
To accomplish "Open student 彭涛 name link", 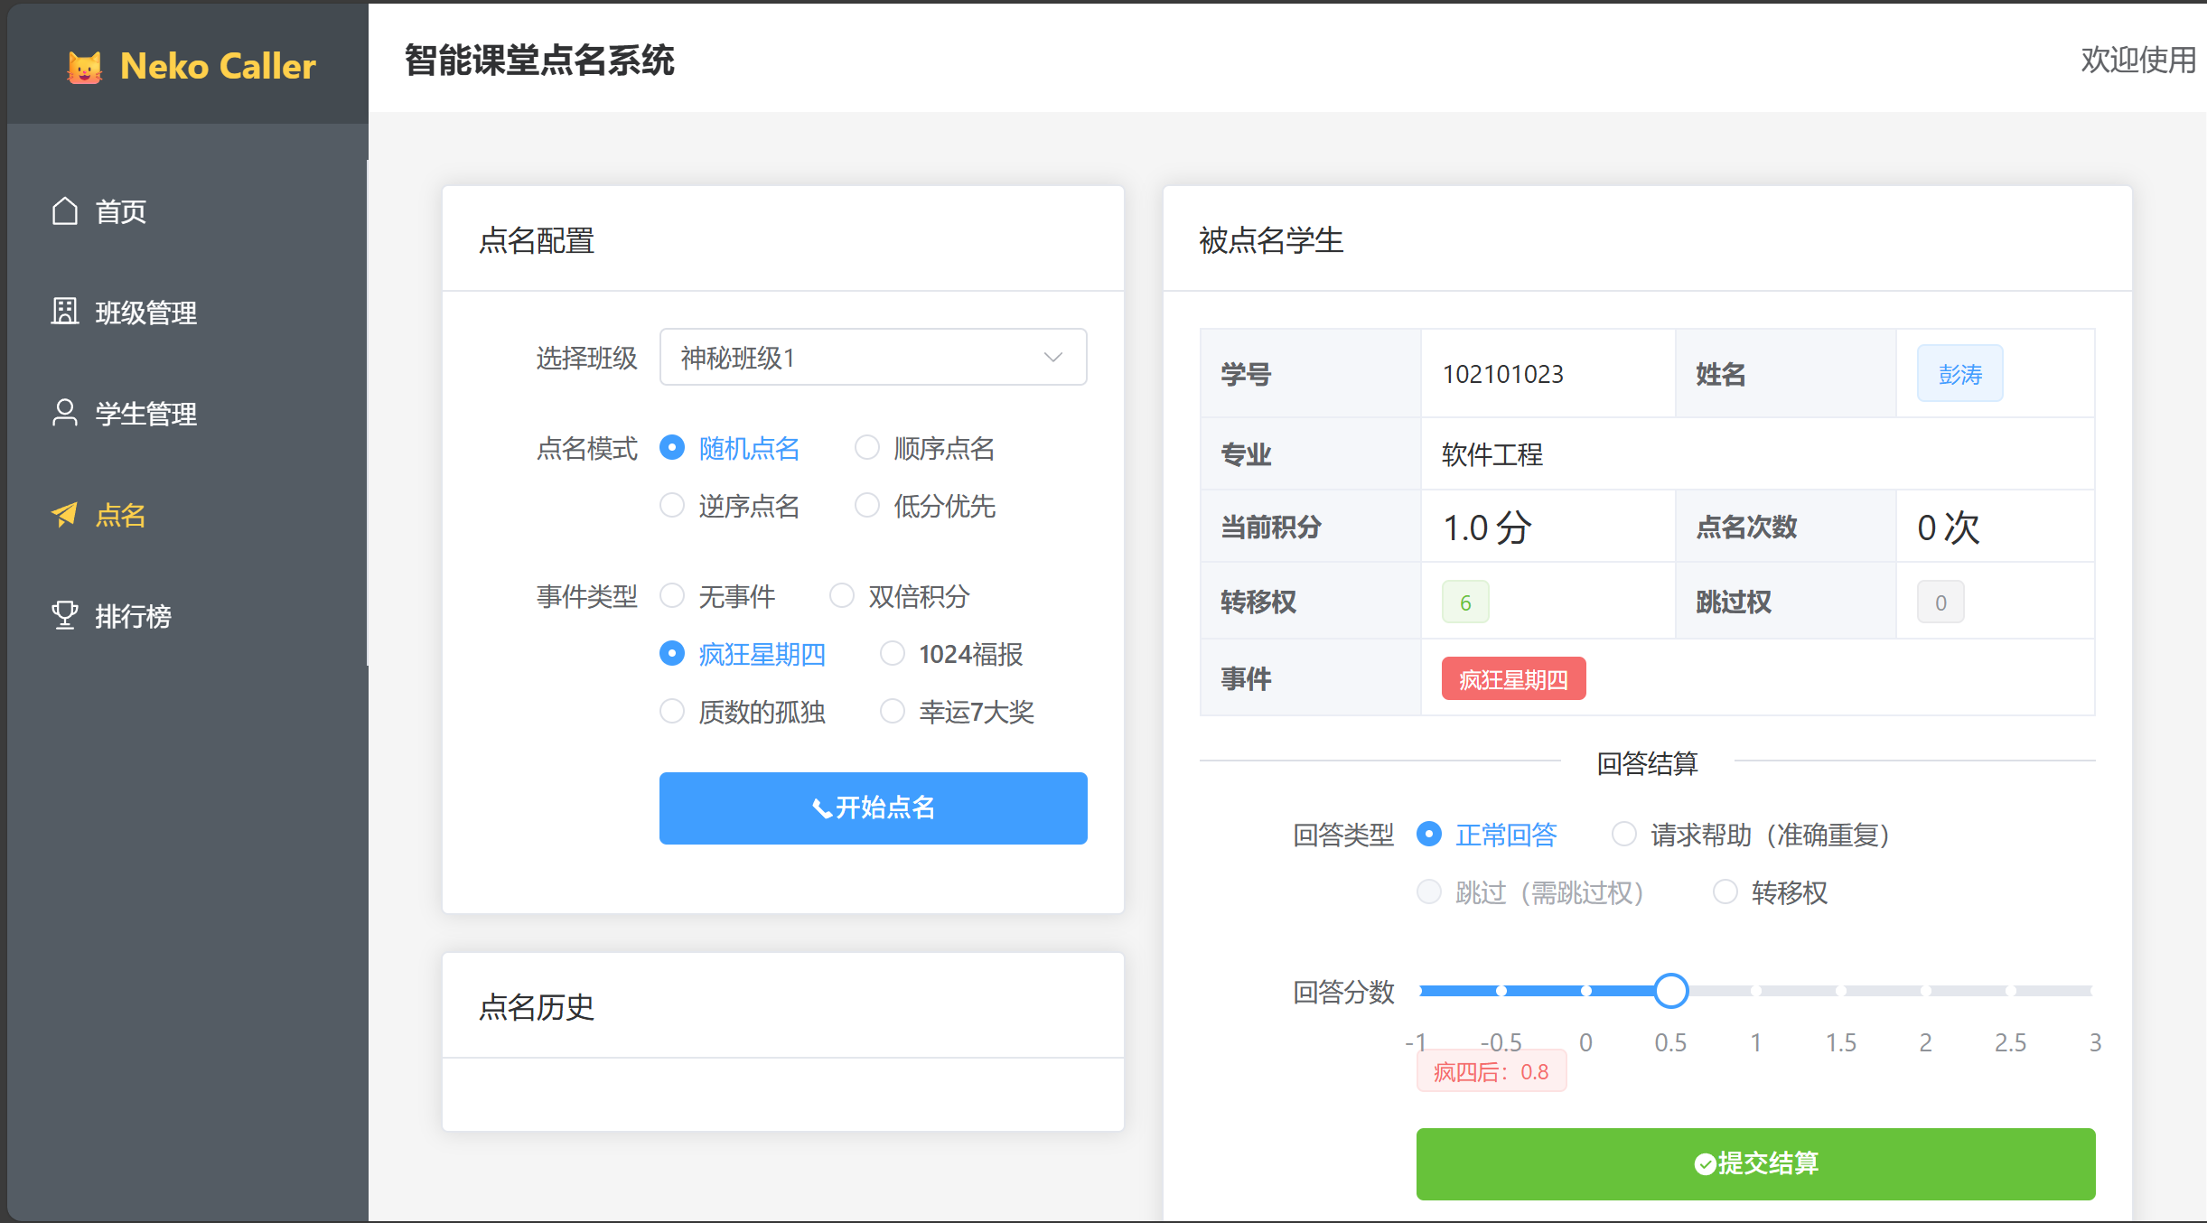I will [x=1959, y=373].
